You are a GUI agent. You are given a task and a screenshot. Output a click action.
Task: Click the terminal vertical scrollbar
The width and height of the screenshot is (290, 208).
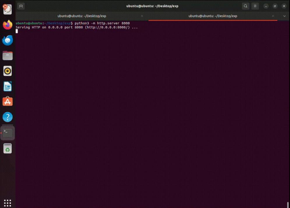(x=288, y=205)
